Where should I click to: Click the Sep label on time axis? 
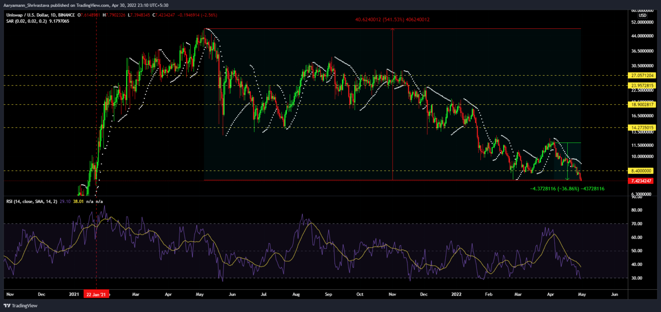pos(328,294)
